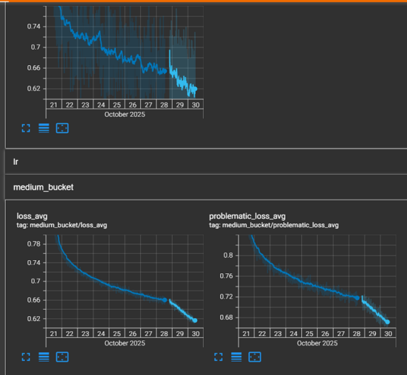The height and width of the screenshot is (375, 407).
Task: Collapse the medium_bucket section header
Action: (x=206, y=187)
